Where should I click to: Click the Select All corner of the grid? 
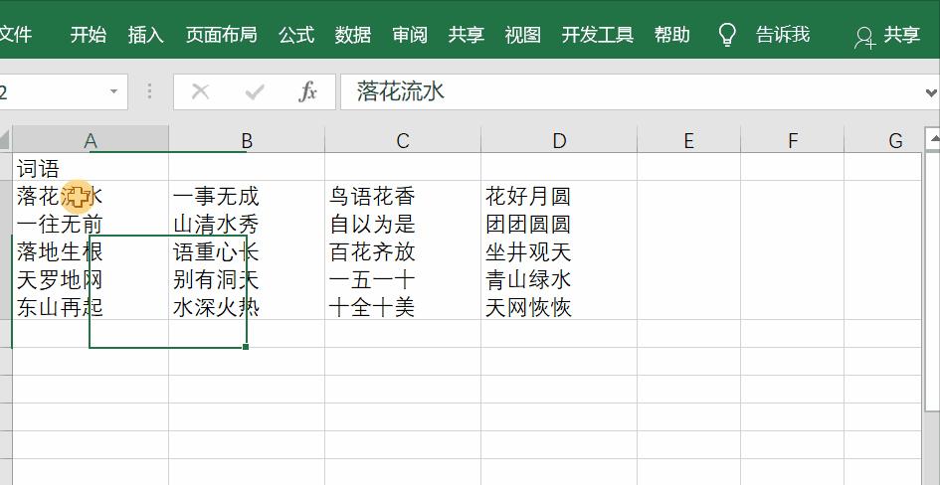tap(5, 140)
